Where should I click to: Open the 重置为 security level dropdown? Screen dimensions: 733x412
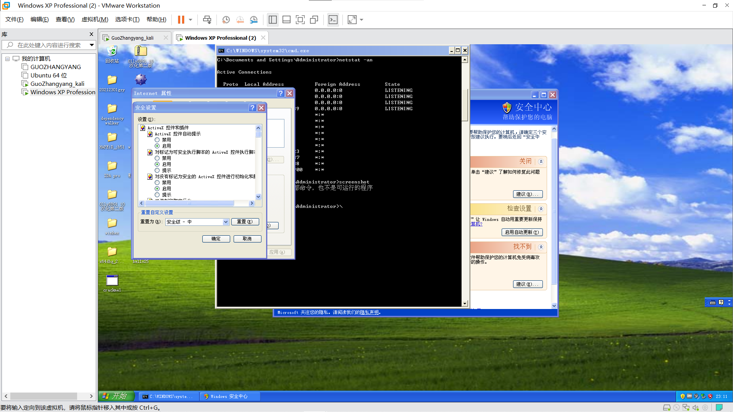(226, 222)
